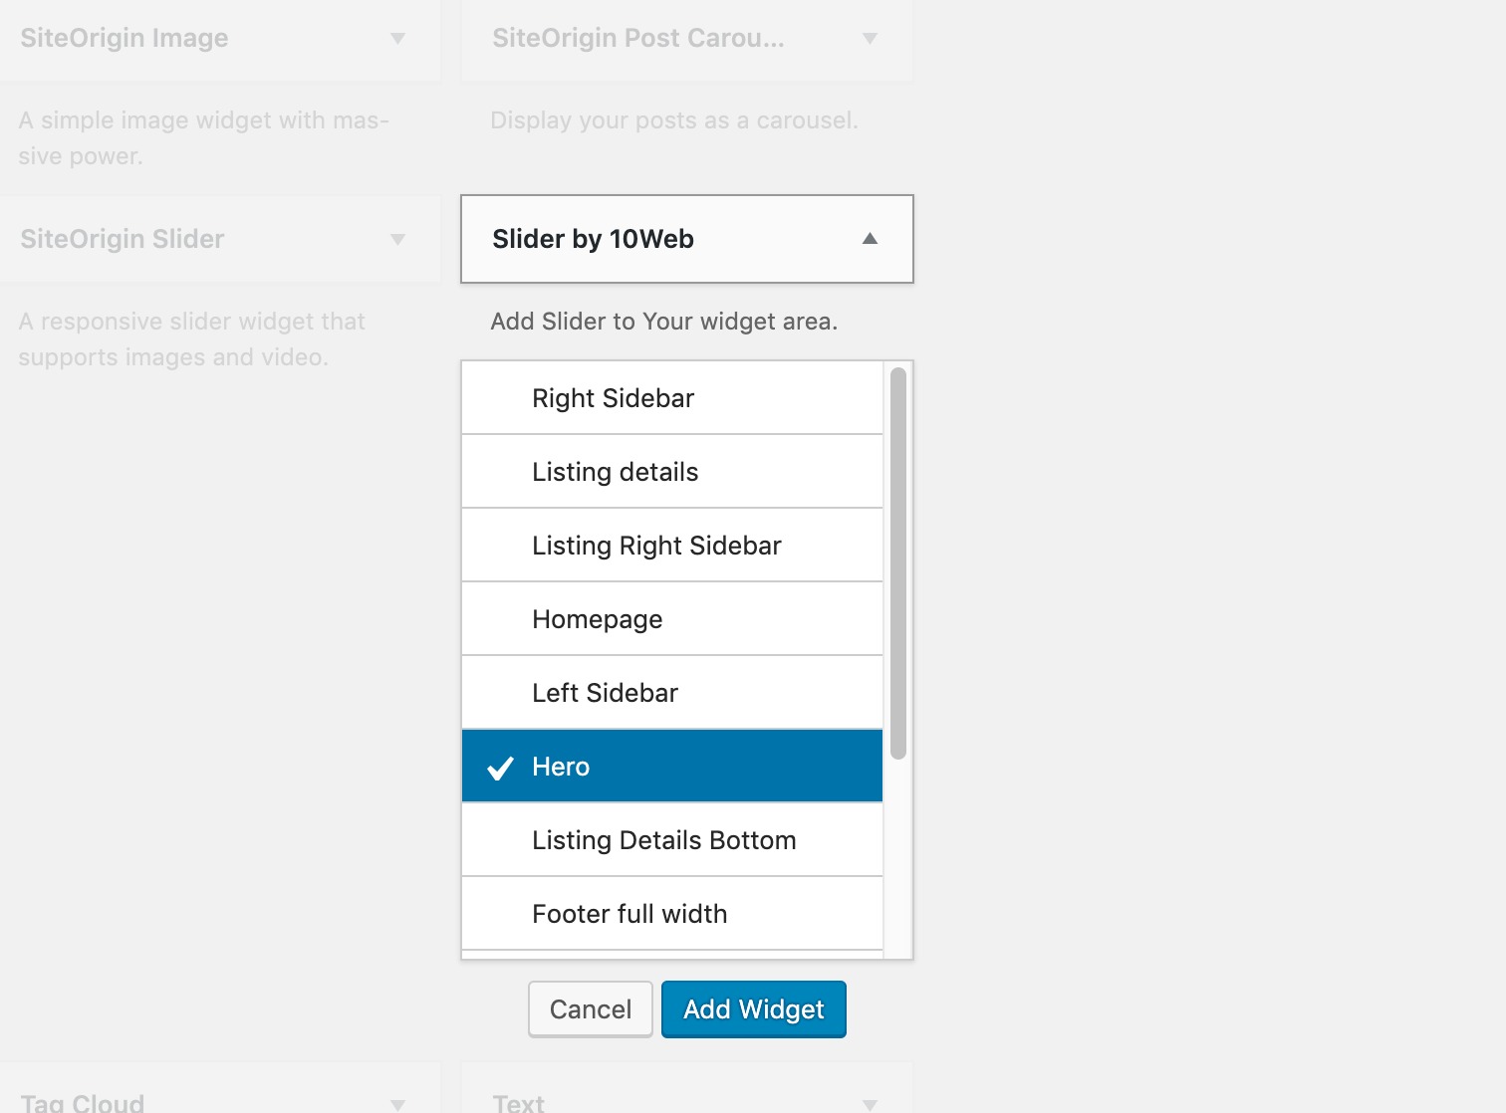Pick Listing Details Bottom area
The image size is (1506, 1113).
click(672, 840)
